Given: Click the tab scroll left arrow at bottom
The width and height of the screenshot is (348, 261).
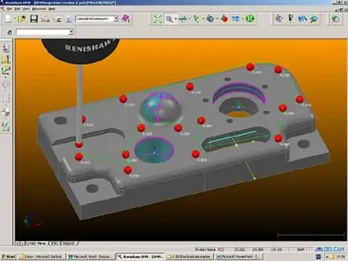Looking at the screenshot, I should coord(17,244).
